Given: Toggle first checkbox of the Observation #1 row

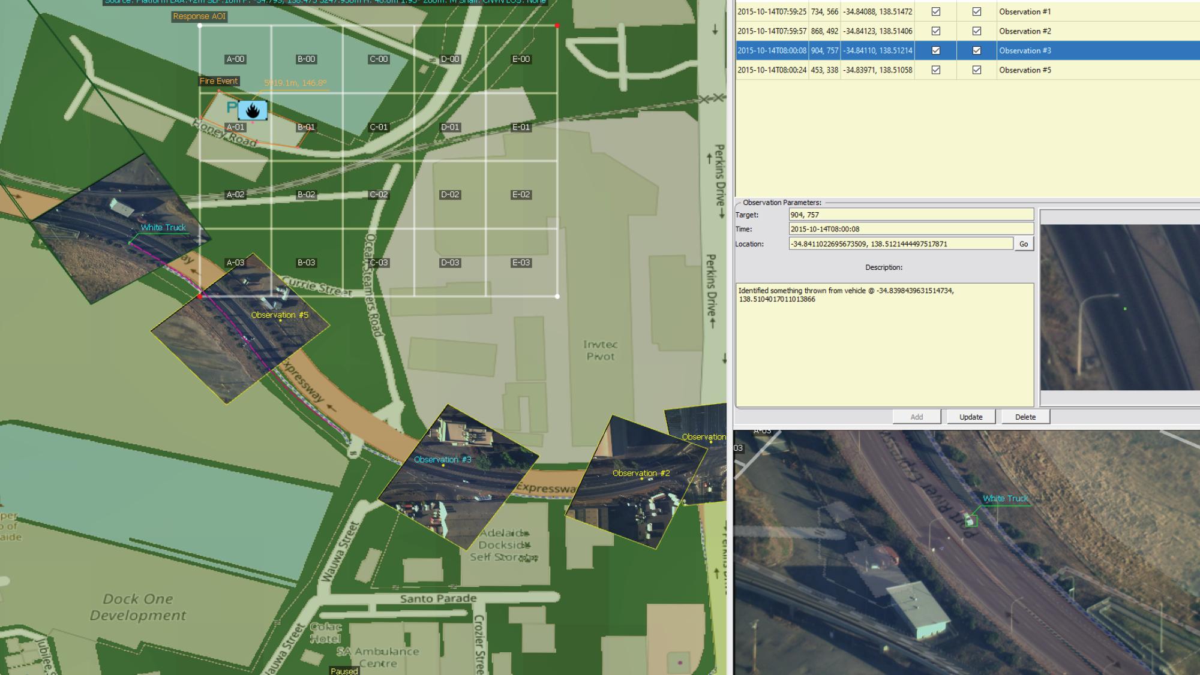Looking at the screenshot, I should [935, 11].
